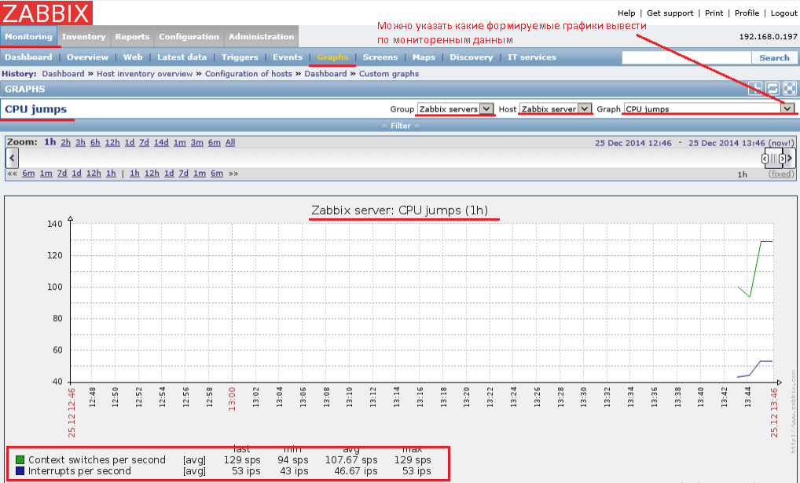The image size is (800, 483).
Task: Click the 107.67 sps avg value
Action: 351,460
